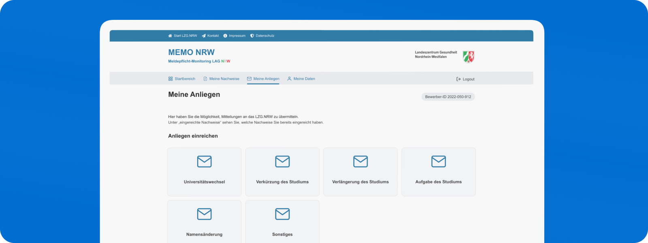Viewport: 648px width, 243px height.
Task: Click the Logout link
Action: (x=465, y=79)
